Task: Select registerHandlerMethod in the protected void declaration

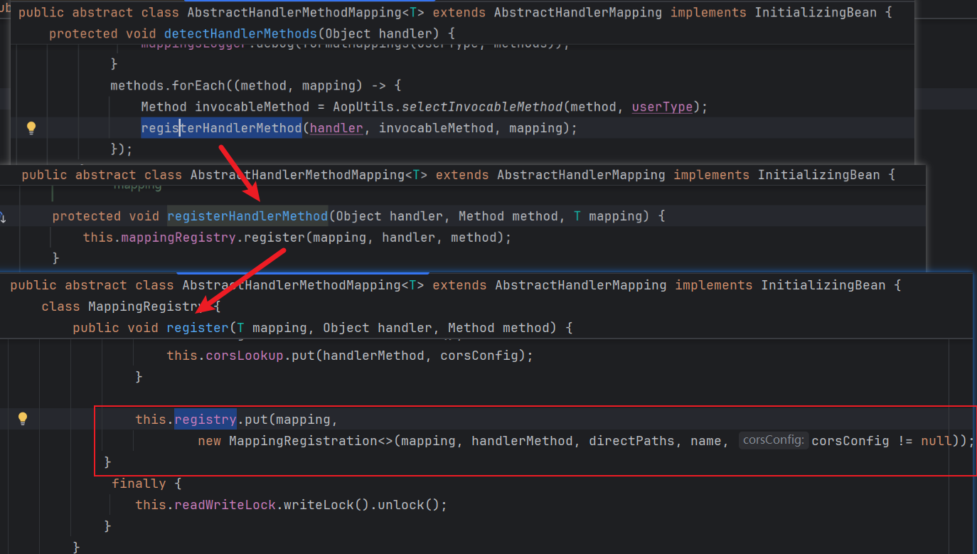Action: pos(247,215)
